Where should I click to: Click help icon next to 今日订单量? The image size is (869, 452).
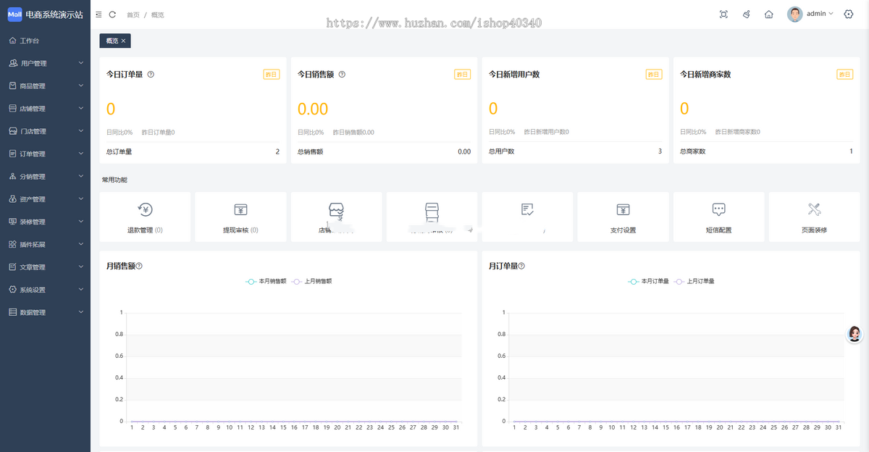tap(151, 74)
